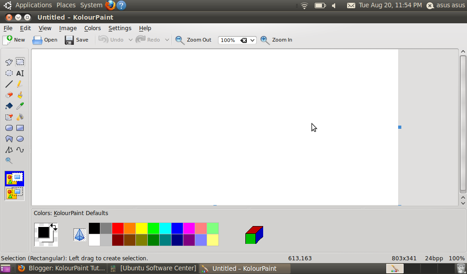
Task: Pick the red color swatch
Action: (x=118, y=228)
